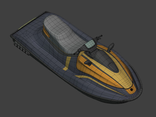The width and height of the screenshot is (156, 117).
Task: Select the teal windshield display on the handlebars
Action: tap(90, 44)
